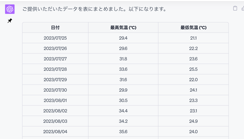The width and height of the screenshot is (244, 139).
Task: Click the ChatGPT logo avatar icon
Action: 10,9
